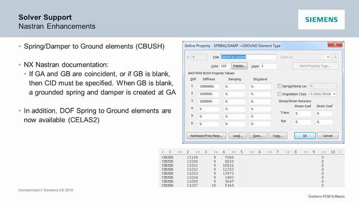Click the DOF 2 Stiffness field
Screen dimensions: 359x202
tap(209, 94)
